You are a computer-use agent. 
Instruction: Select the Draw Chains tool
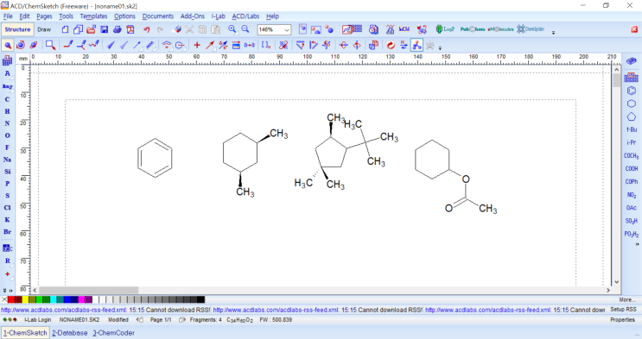(x=94, y=45)
